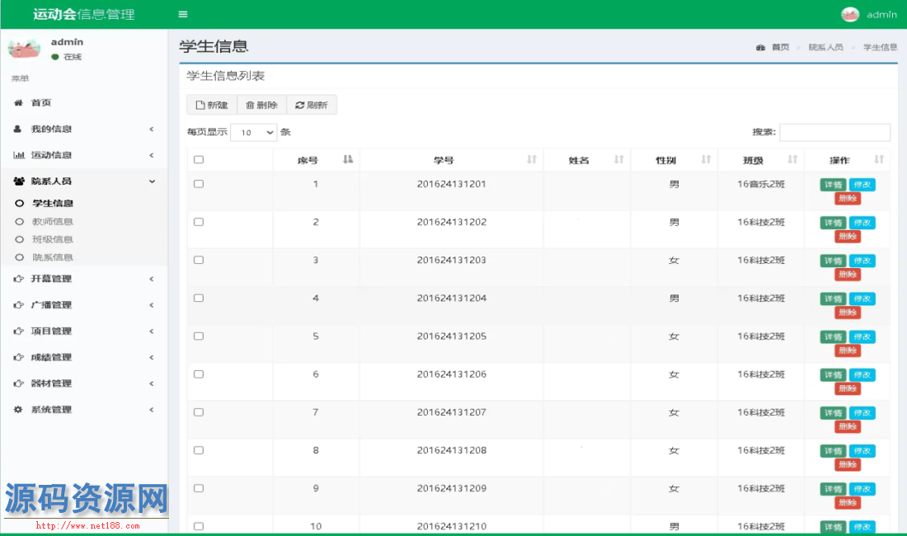The image size is (907, 536).
Task: Expand 广播管理 menu chevron
Action: click(x=152, y=305)
